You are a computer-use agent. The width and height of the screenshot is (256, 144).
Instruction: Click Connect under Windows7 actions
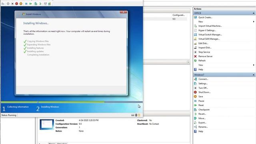tap(203, 79)
